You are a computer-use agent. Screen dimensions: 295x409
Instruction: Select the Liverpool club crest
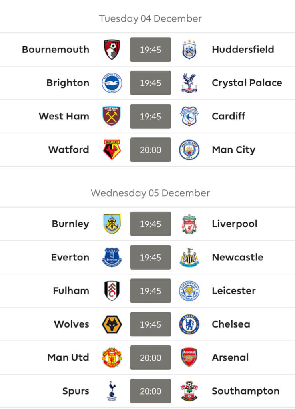(x=189, y=224)
